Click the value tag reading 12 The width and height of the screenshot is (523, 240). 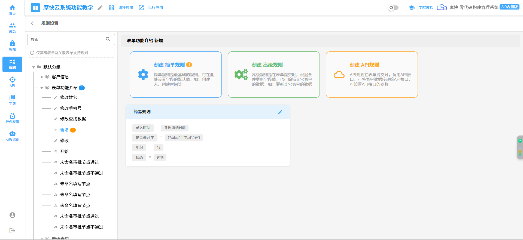tap(159, 147)
